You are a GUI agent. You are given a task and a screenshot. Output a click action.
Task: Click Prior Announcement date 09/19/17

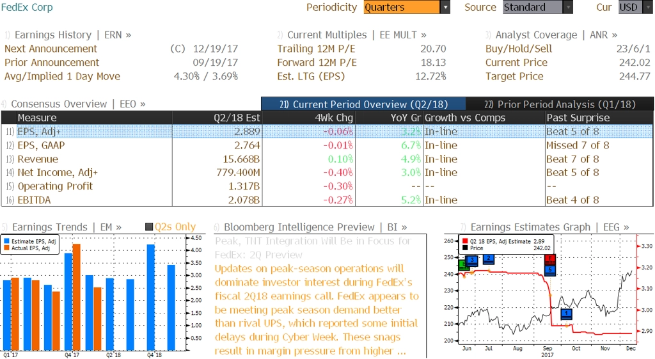(215, 62)
